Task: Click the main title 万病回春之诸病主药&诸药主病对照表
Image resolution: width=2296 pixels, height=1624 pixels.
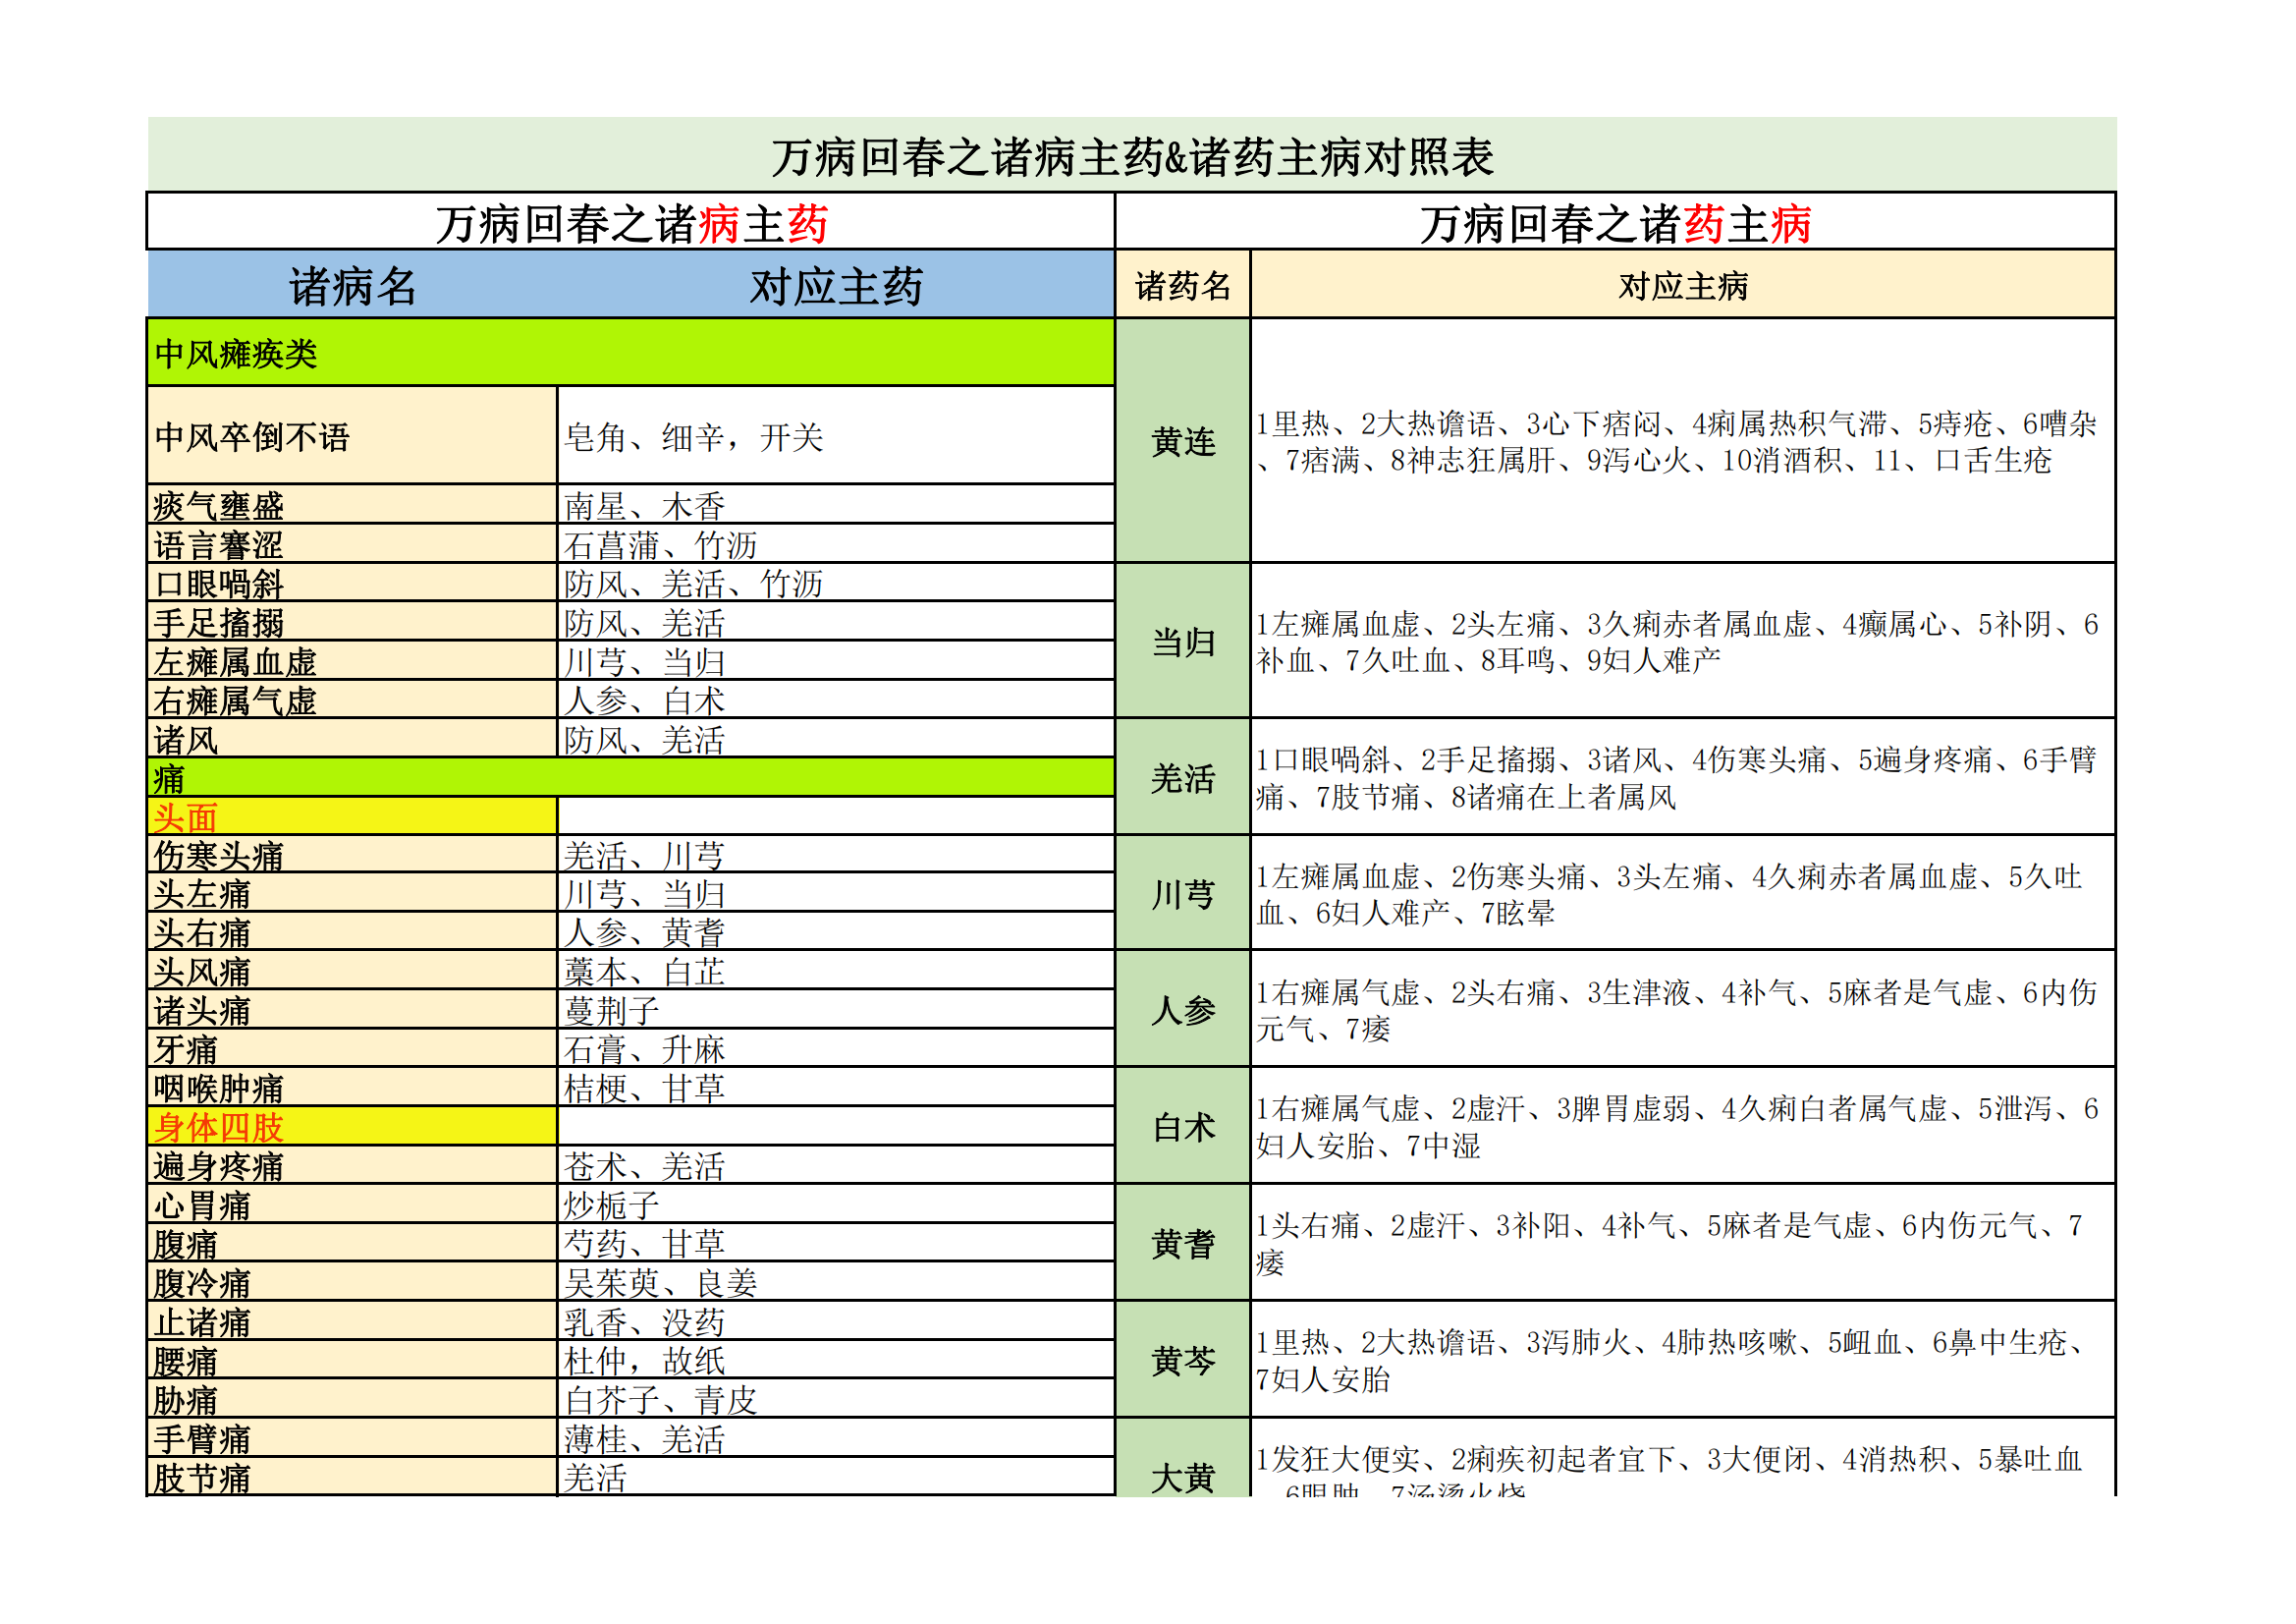Action: point(1131,156)
